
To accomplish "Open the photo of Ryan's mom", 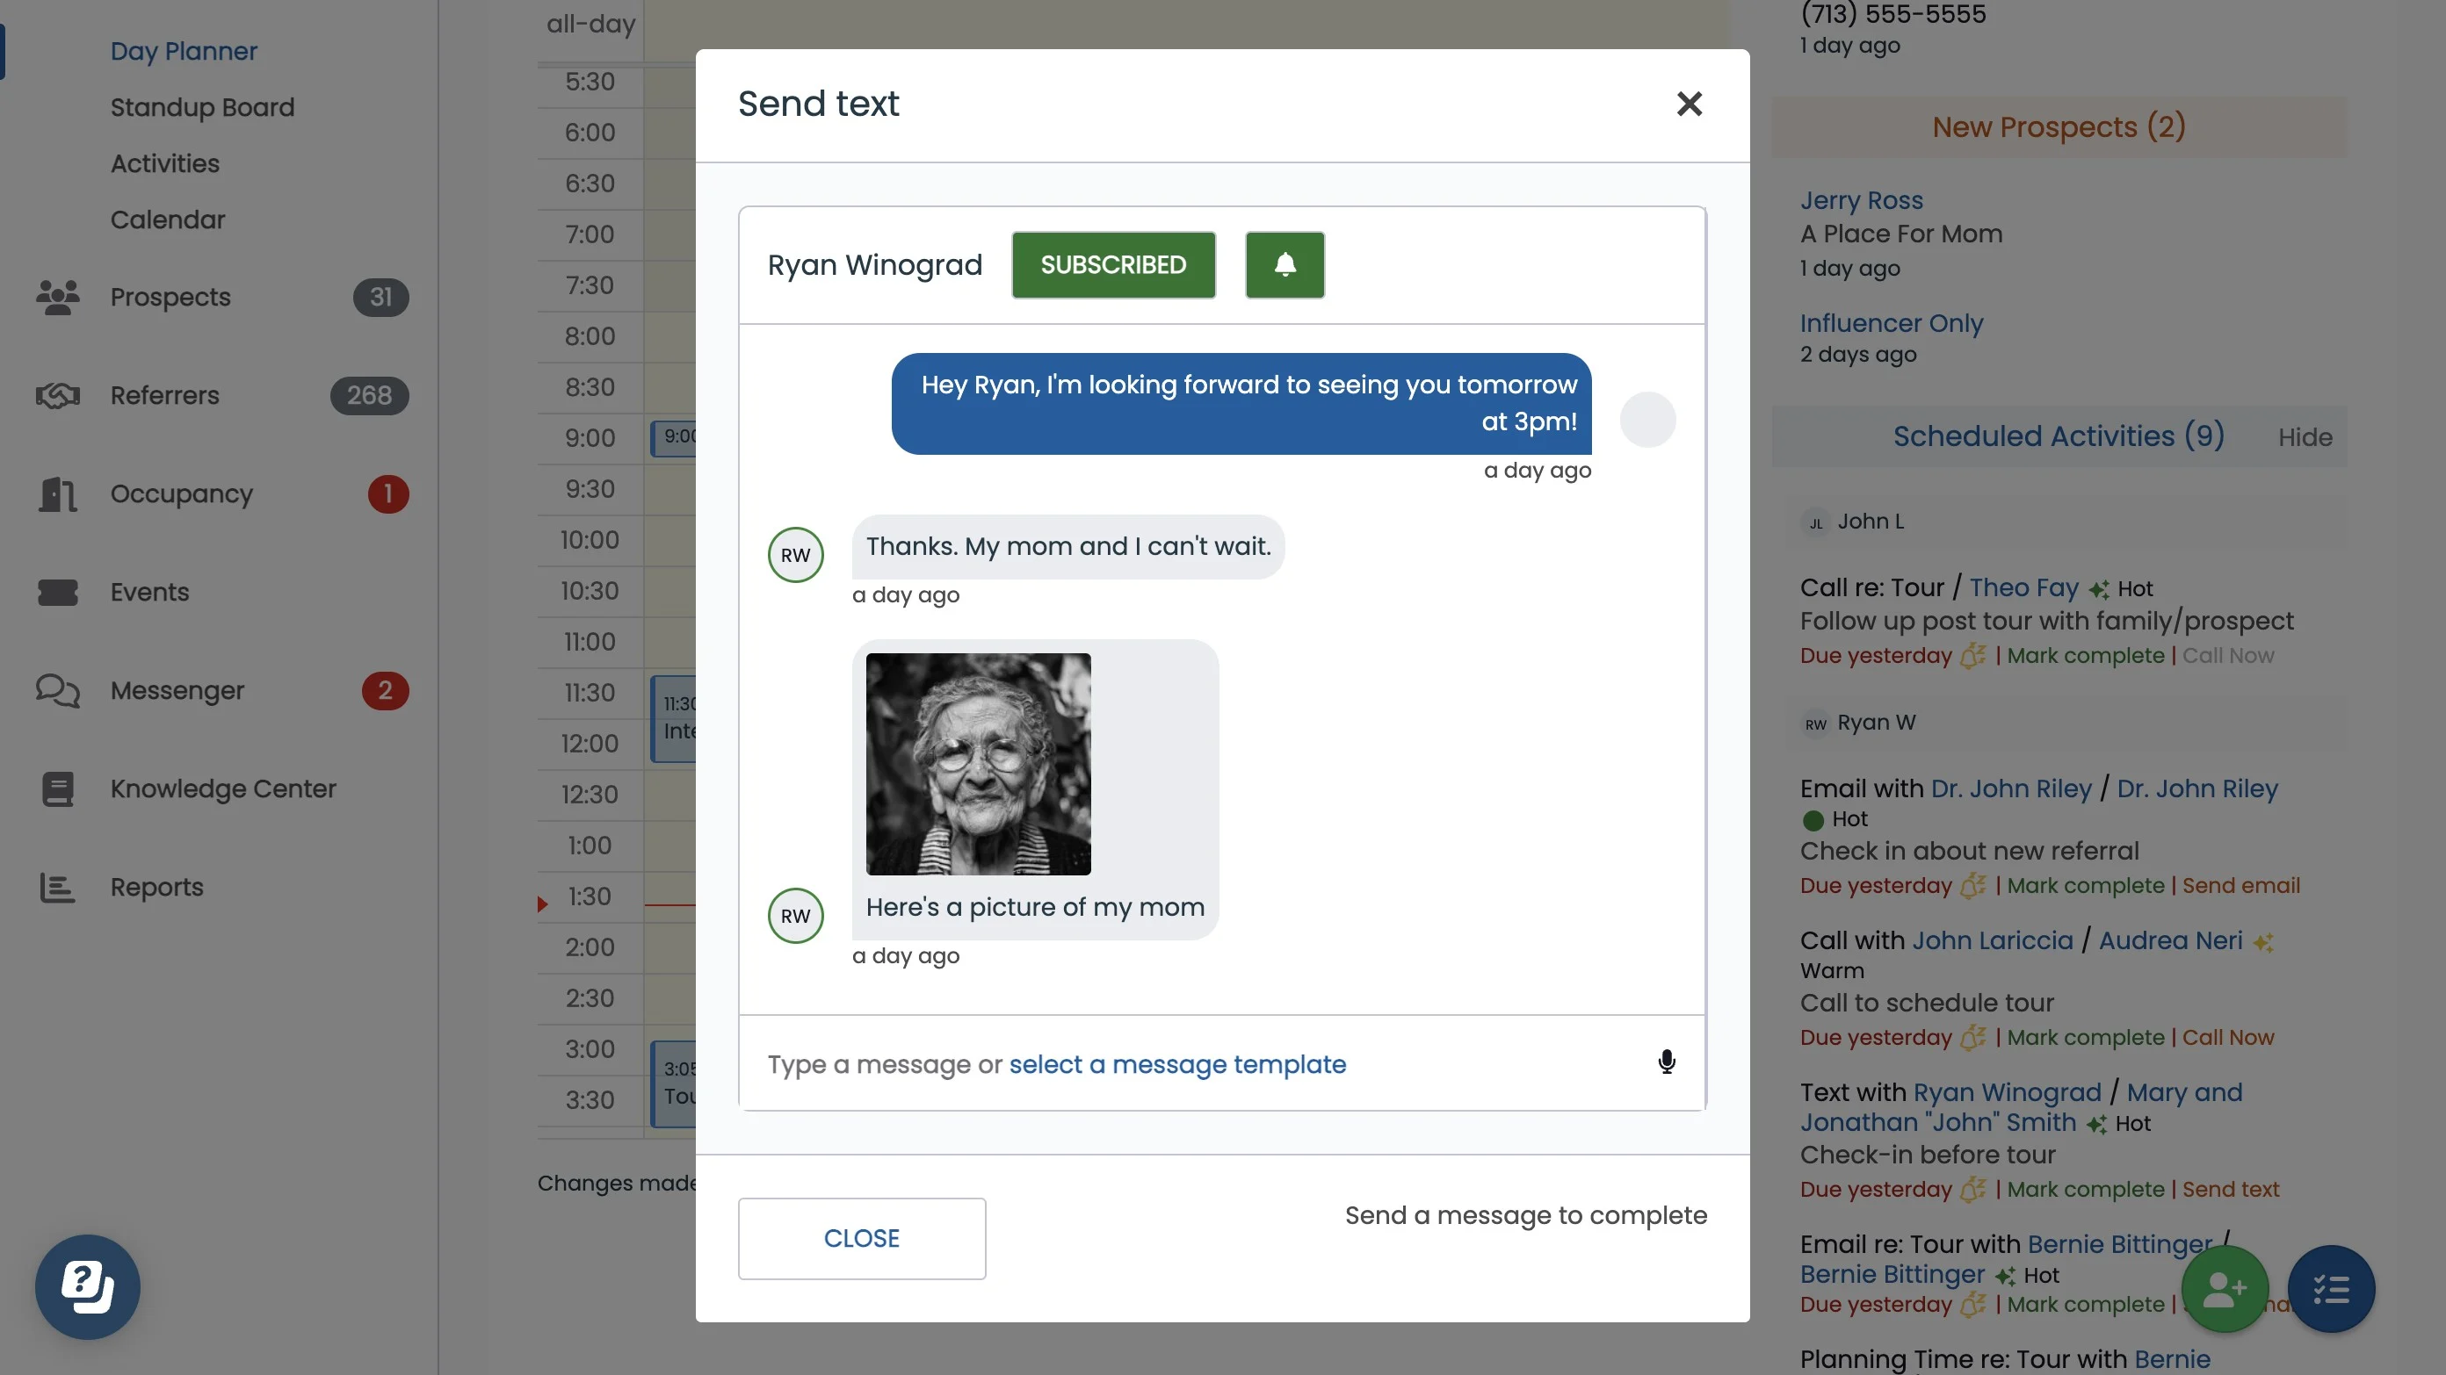I will (977, 763).
